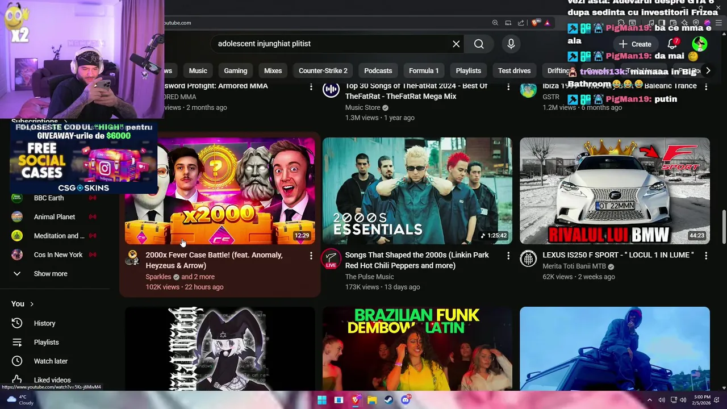This screenshot has width=727, height=409.
Task: Open The Pulse Music live avatar
Action: [331, 258]
